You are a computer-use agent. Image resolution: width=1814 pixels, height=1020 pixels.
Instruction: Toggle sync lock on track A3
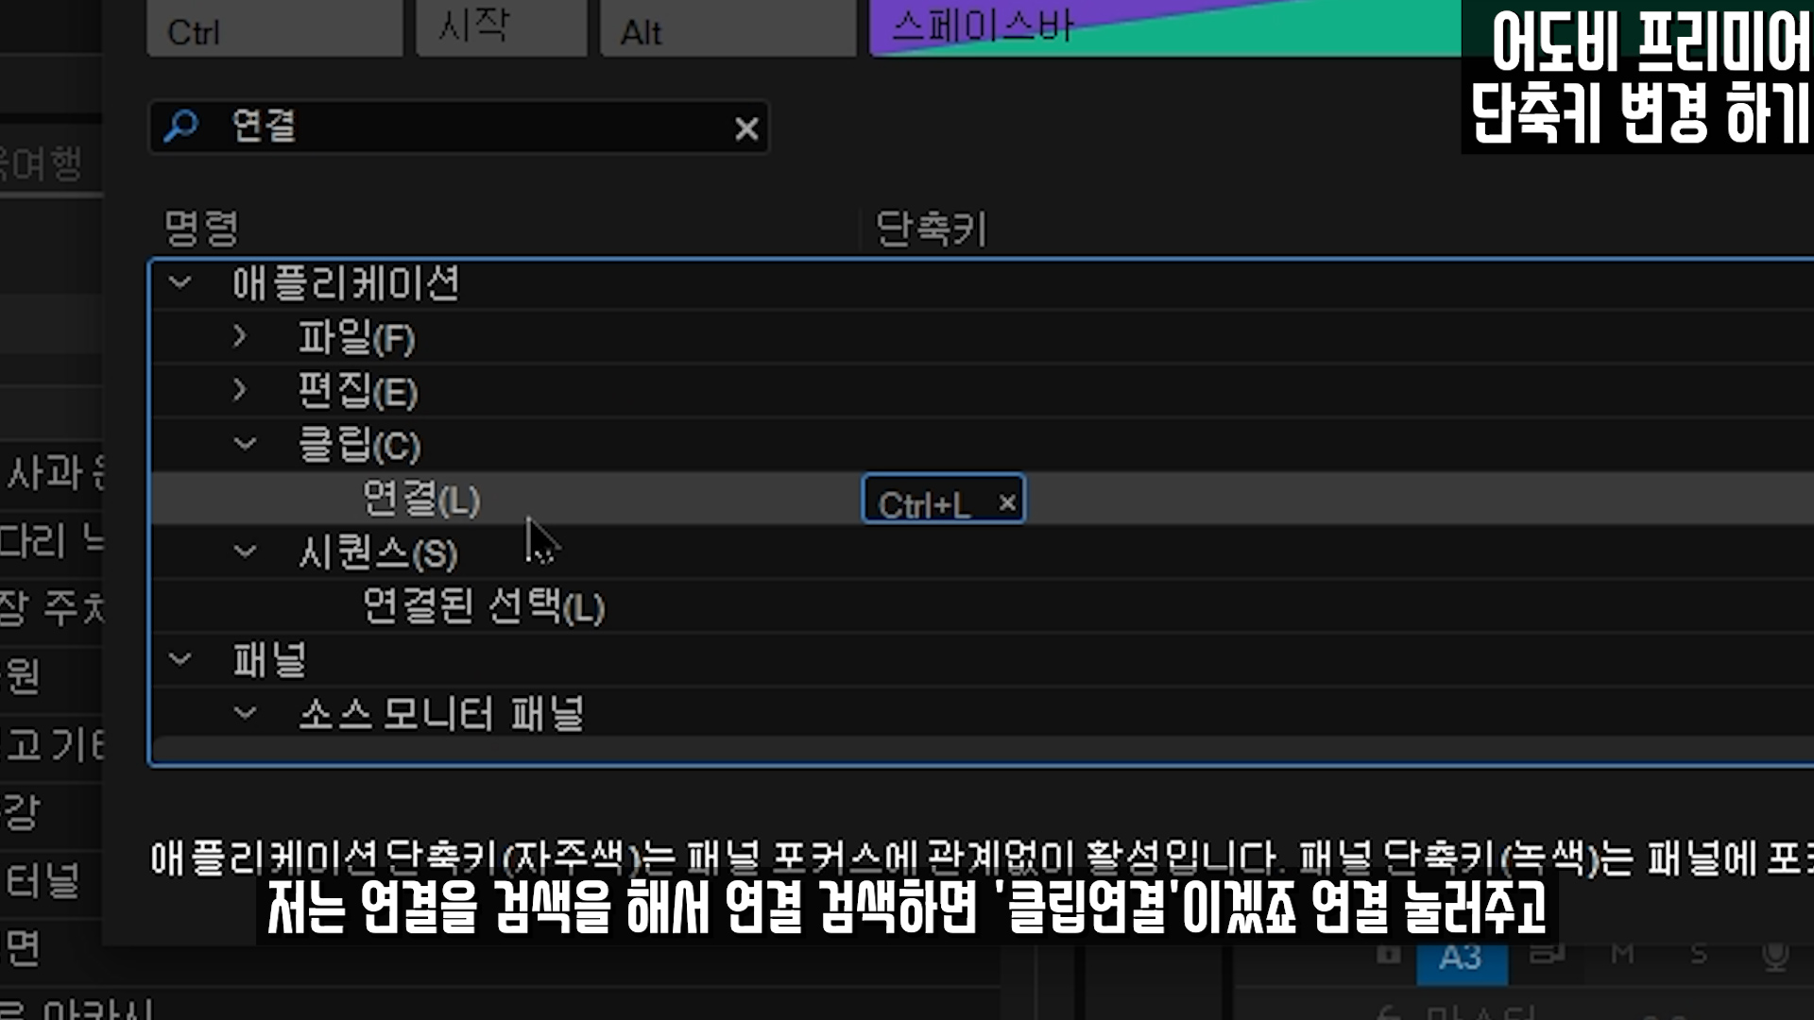click(1548, 954)
